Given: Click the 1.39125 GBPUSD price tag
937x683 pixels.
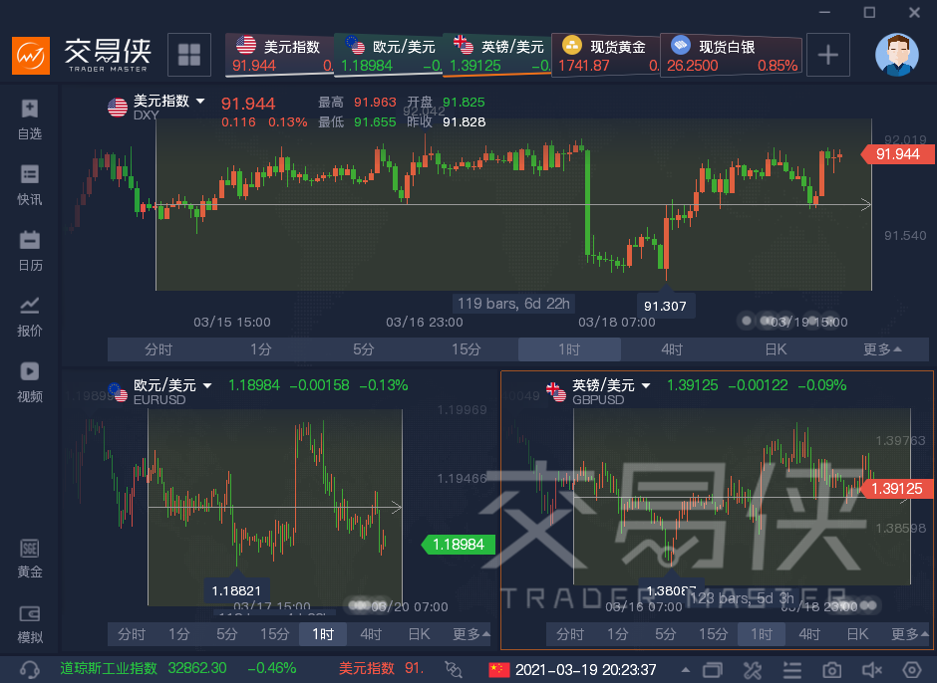Looking at the screenshot, I should tap(898, 489).
